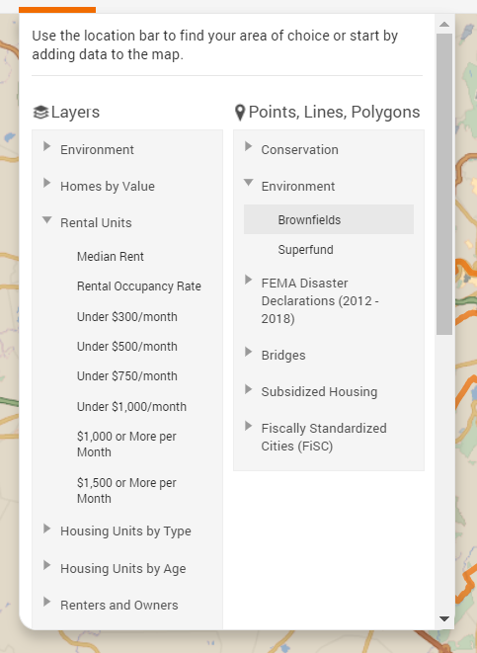Expand the Bridges category arrow
This screenshot has height=653, width=477.
point(249,352)
